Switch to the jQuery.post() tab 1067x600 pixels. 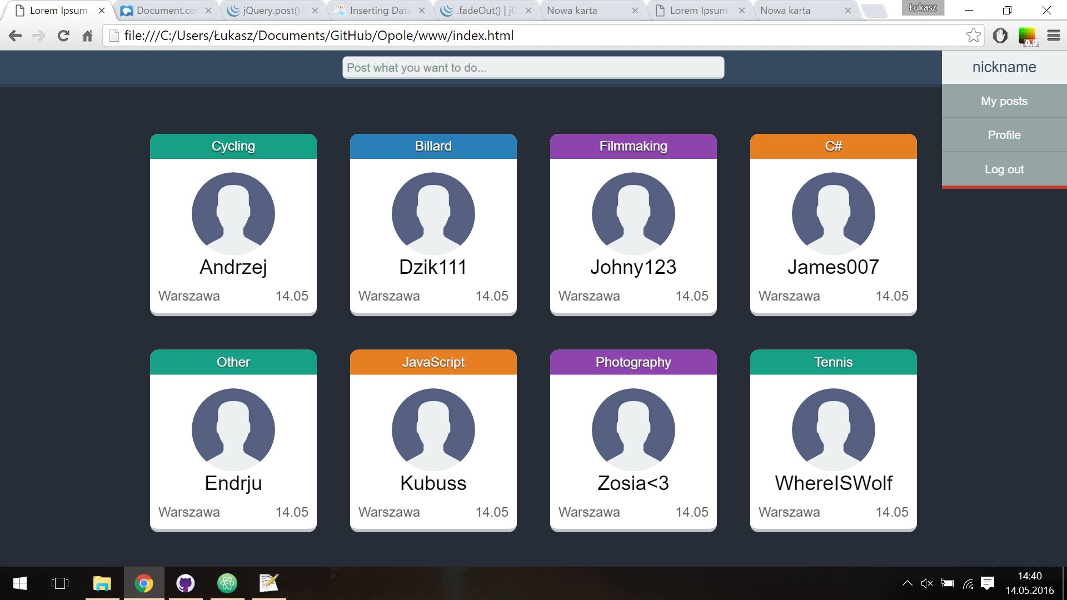271,11
